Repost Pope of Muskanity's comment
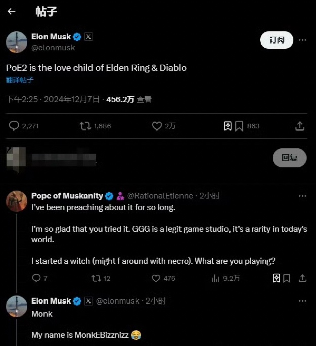This screenshot has height=346, width=316. pos(95,278)
